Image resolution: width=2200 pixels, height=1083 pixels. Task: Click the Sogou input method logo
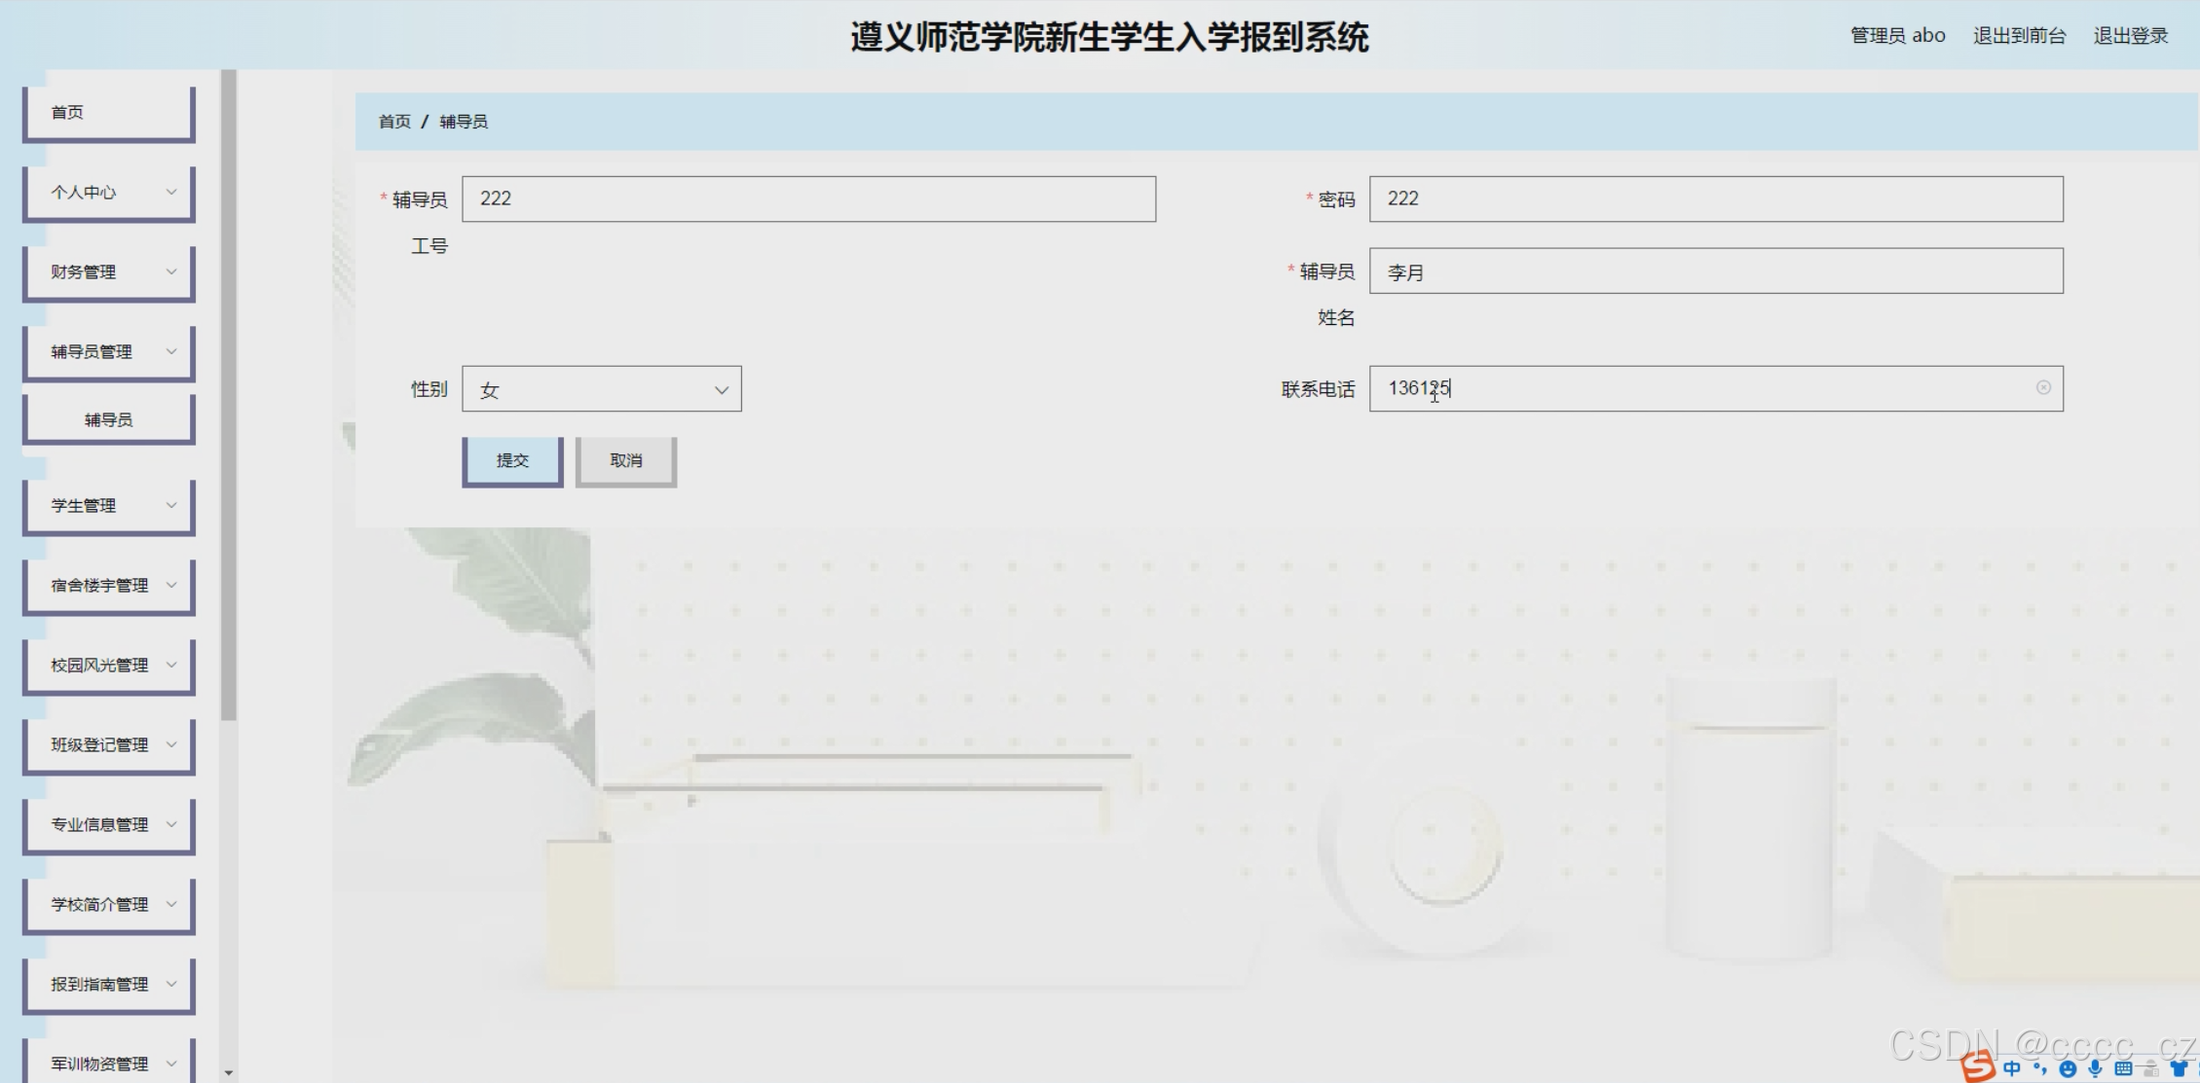1978,1067
